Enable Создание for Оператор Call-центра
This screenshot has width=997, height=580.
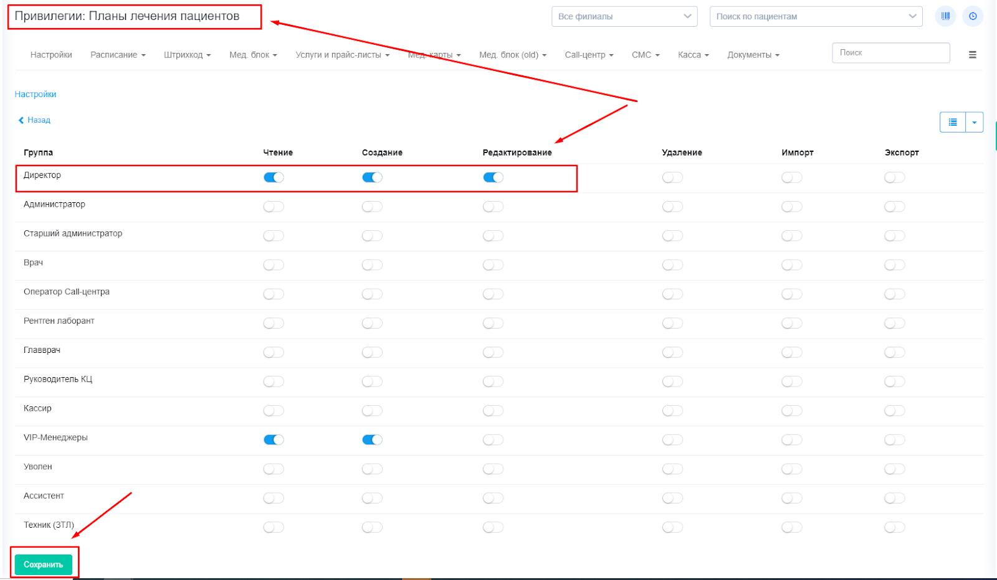click(372, 294)
